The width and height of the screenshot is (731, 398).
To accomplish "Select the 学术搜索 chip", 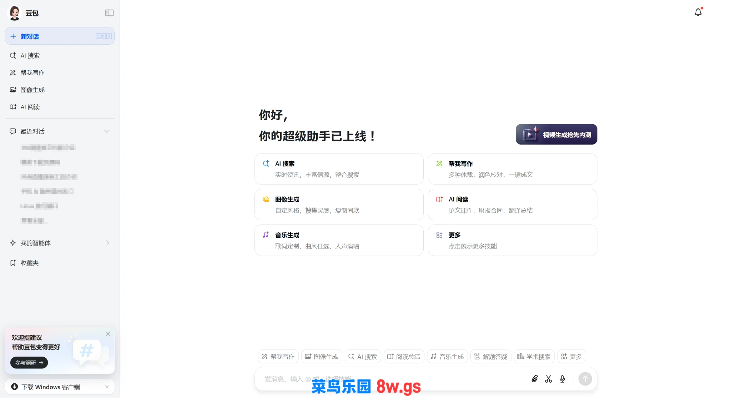I will click(x=534, y=356).
